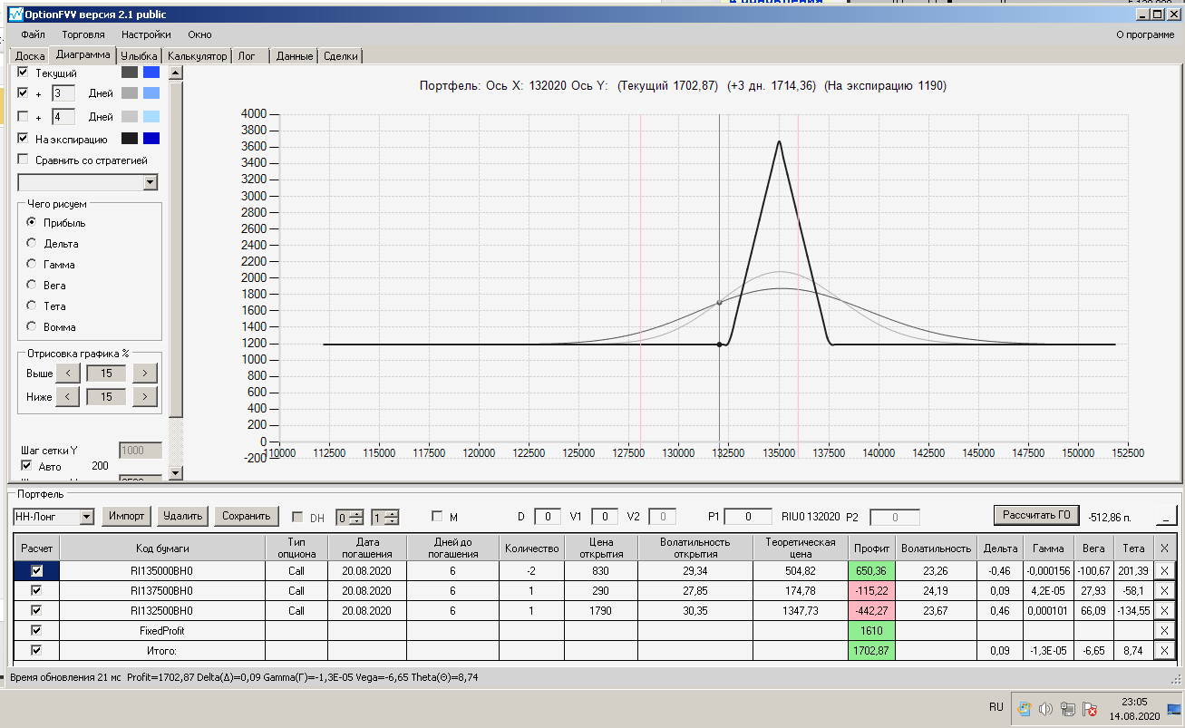Open the Окно menu

[199, 34]
